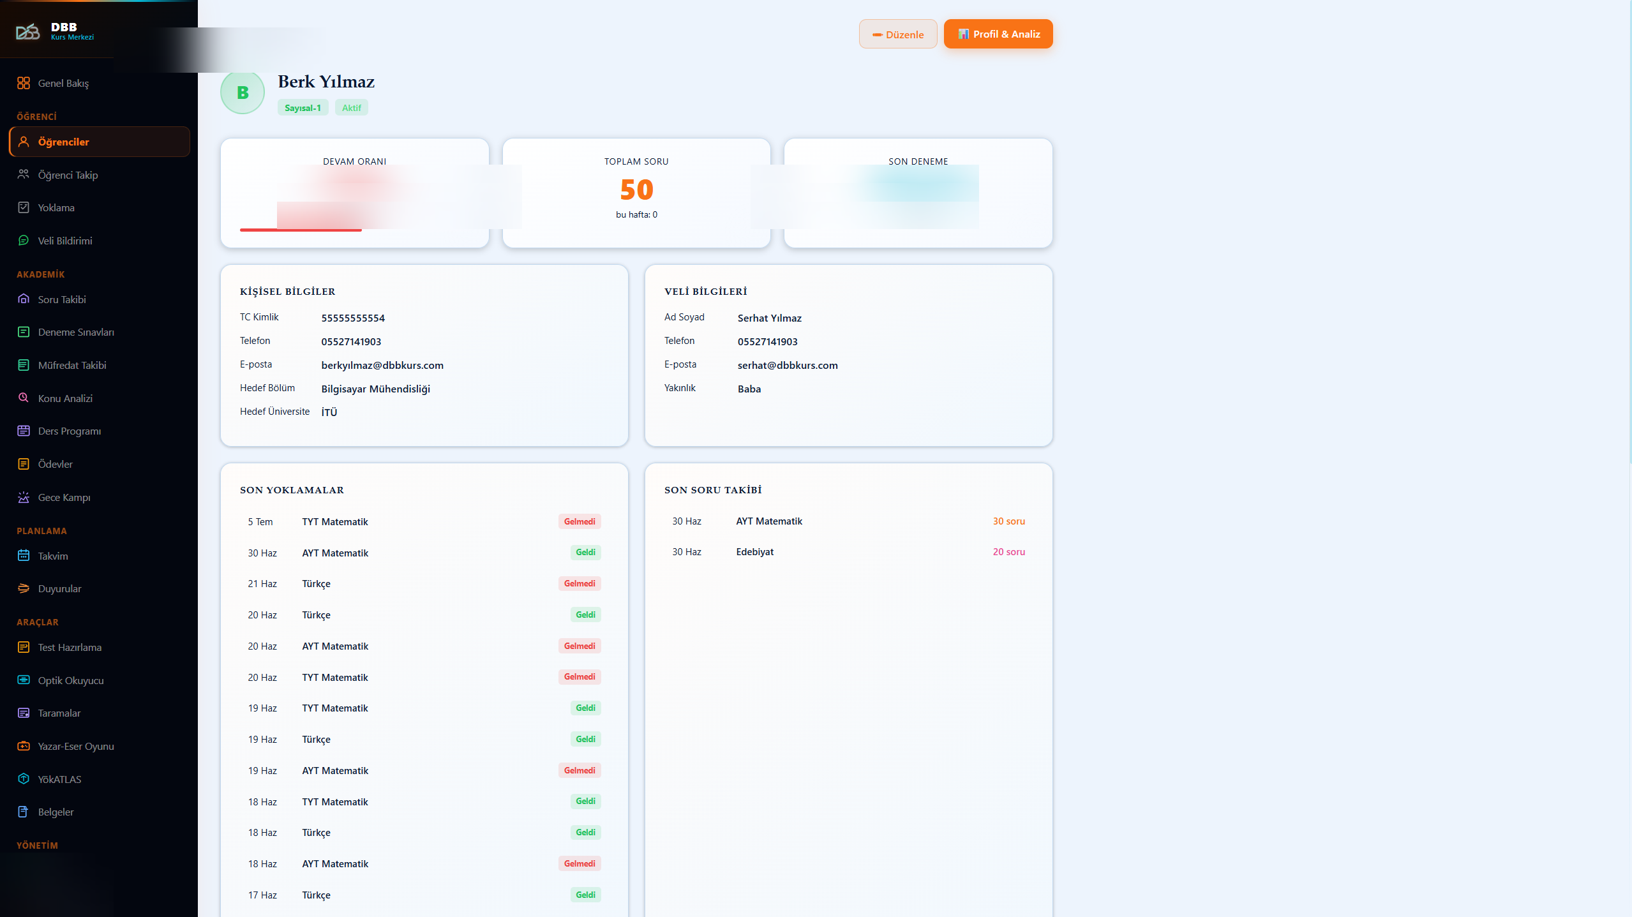Click the Genel Bakış dashboard icon
The width and height of the screenshot is (1632, 917).
(24, 83)
